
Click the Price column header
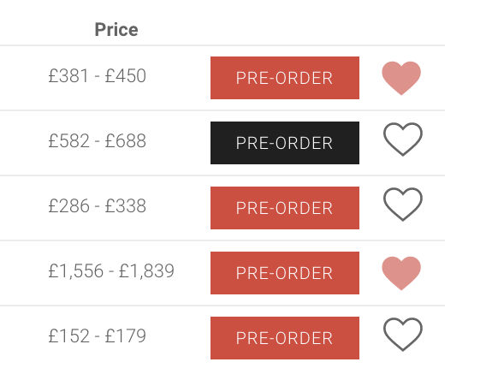[x=116, y=30]
